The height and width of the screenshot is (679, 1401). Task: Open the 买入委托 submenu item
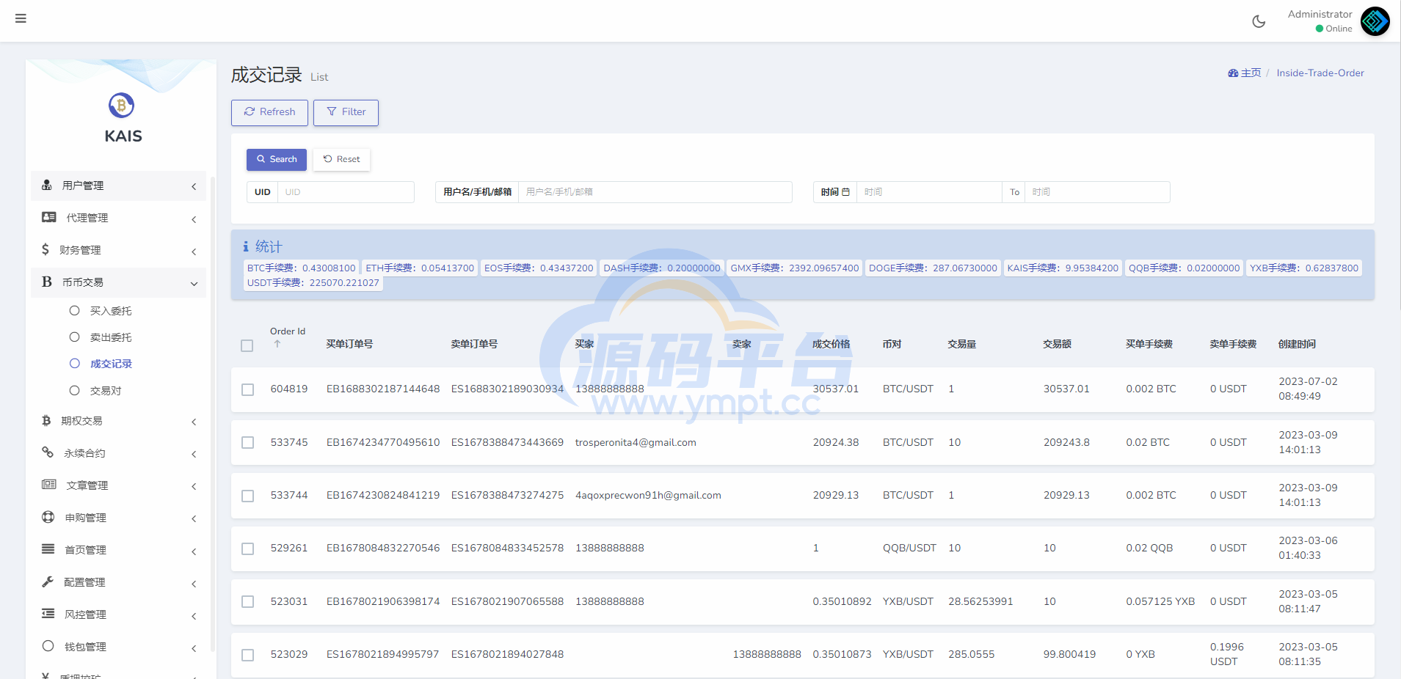[111, 311]
